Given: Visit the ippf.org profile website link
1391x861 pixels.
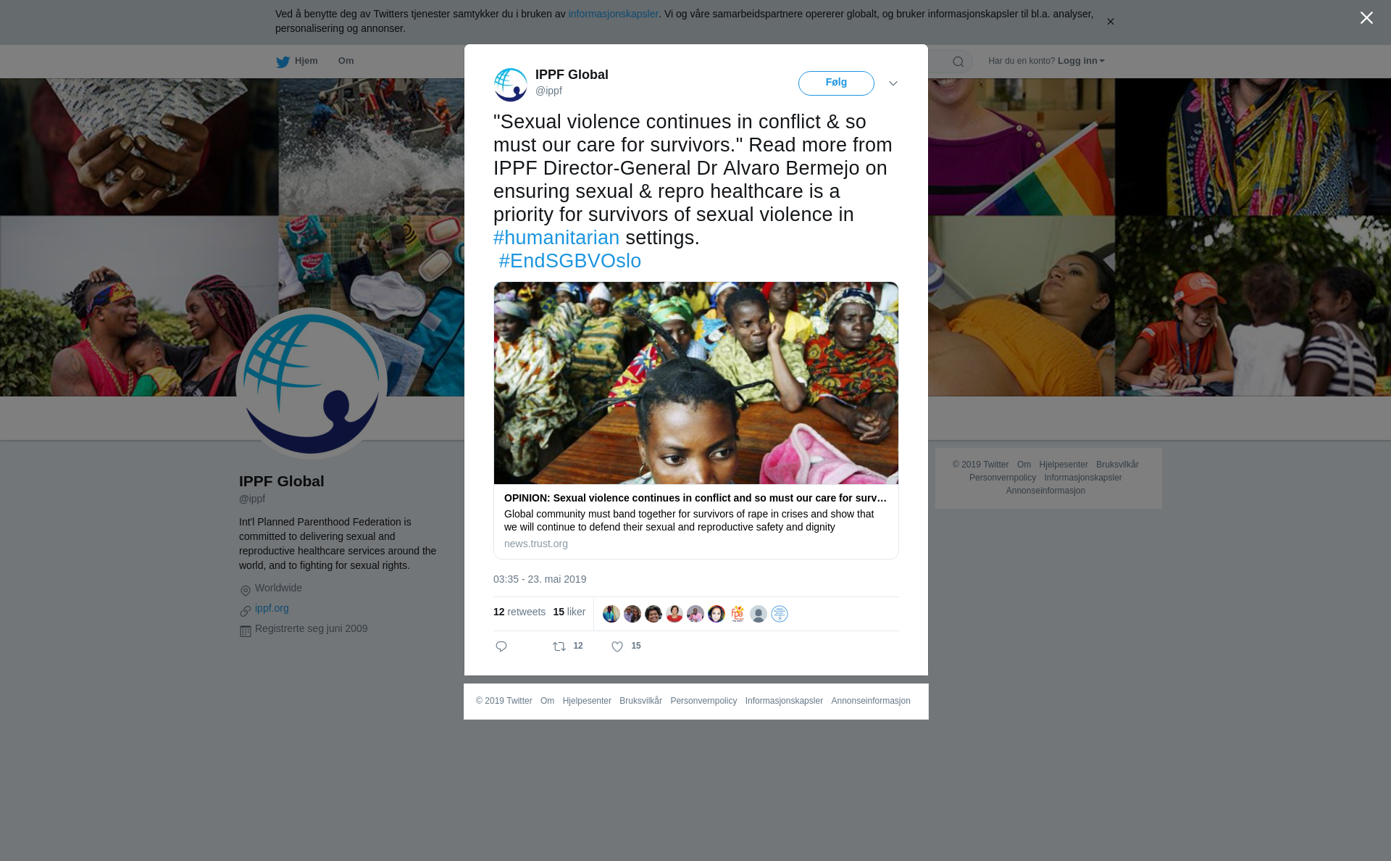Looking at the screenshot, I should (x=272, y=608).
